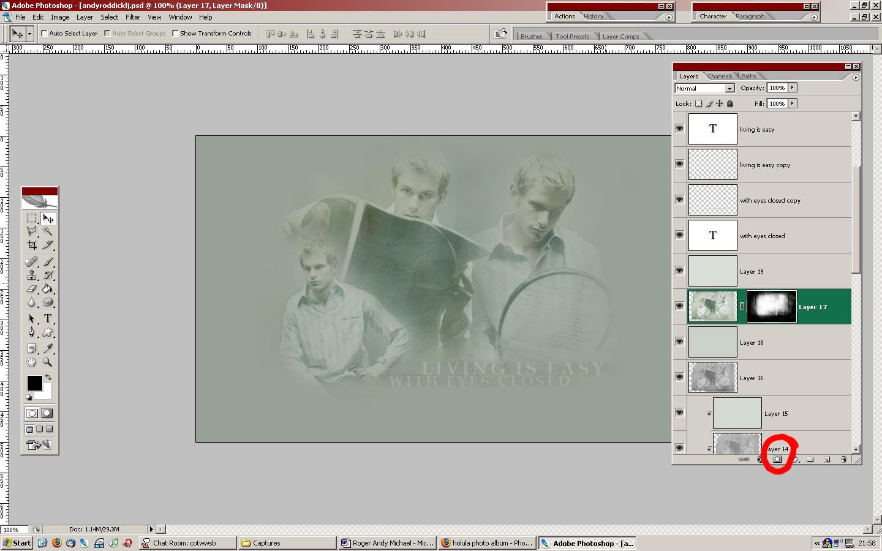Image resolution: width=882 pixels, height=551 pixels.
Task: Pick the Magic Wand tool
Action: [x=48, y=231]
